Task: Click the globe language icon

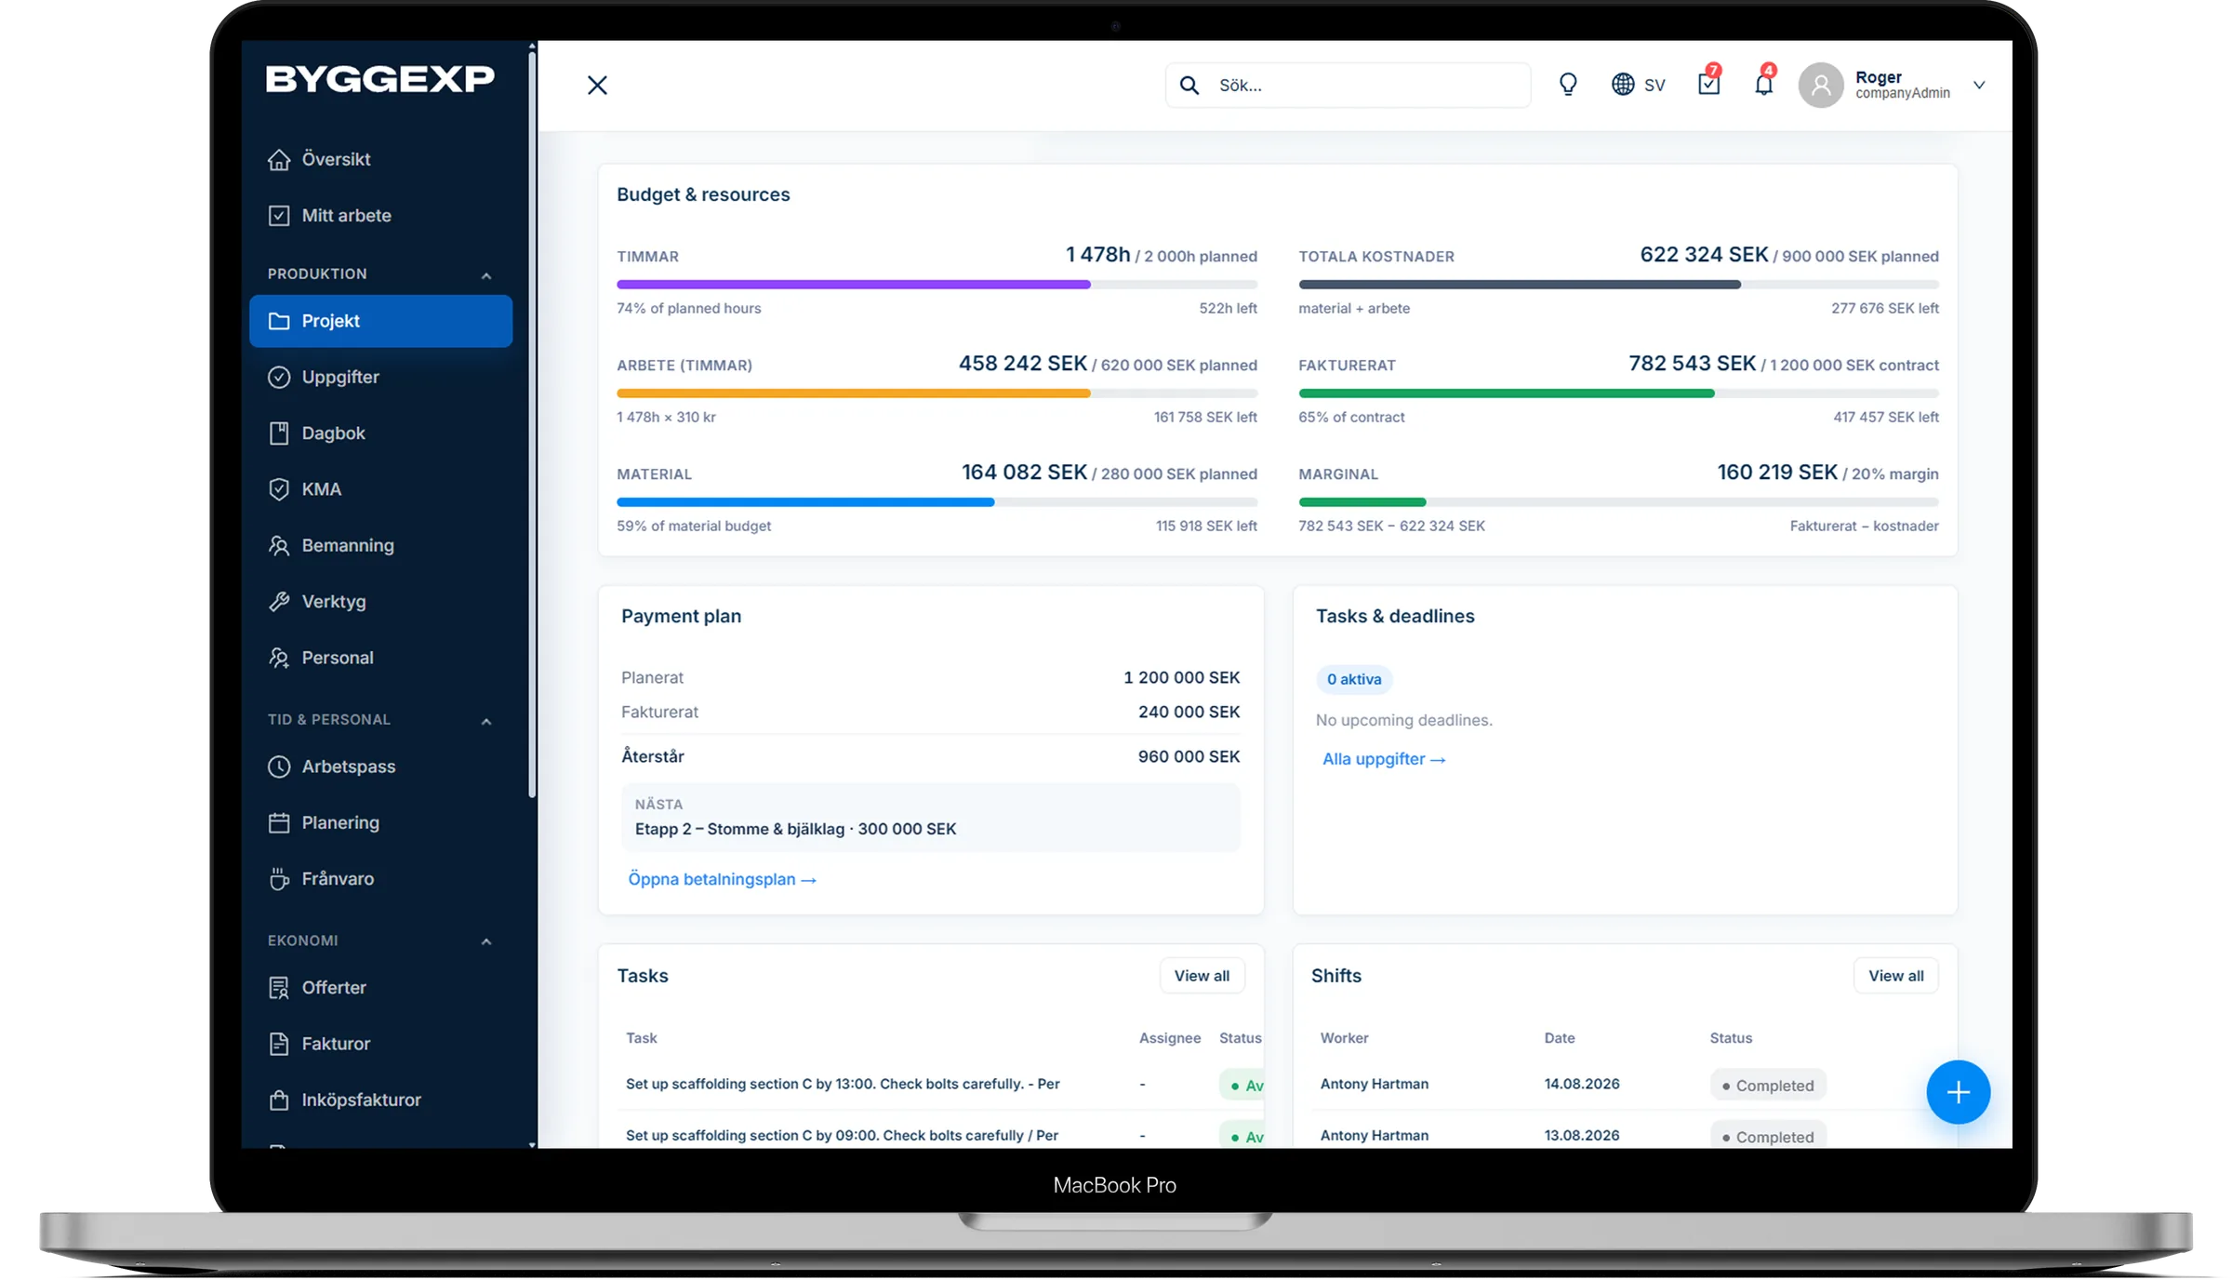Action: click(x=1623, y=85)
